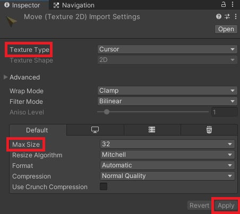
Task: Open the Inspector tab's kebab menu
Action: point(233,4)
